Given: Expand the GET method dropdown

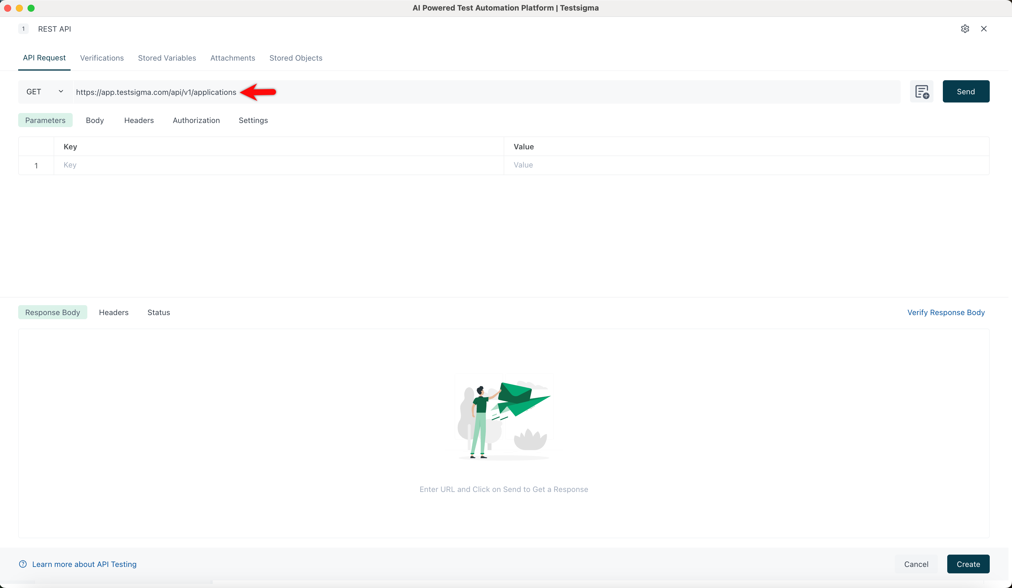Looking at the screenshot, I should click(x=45, y=92).
